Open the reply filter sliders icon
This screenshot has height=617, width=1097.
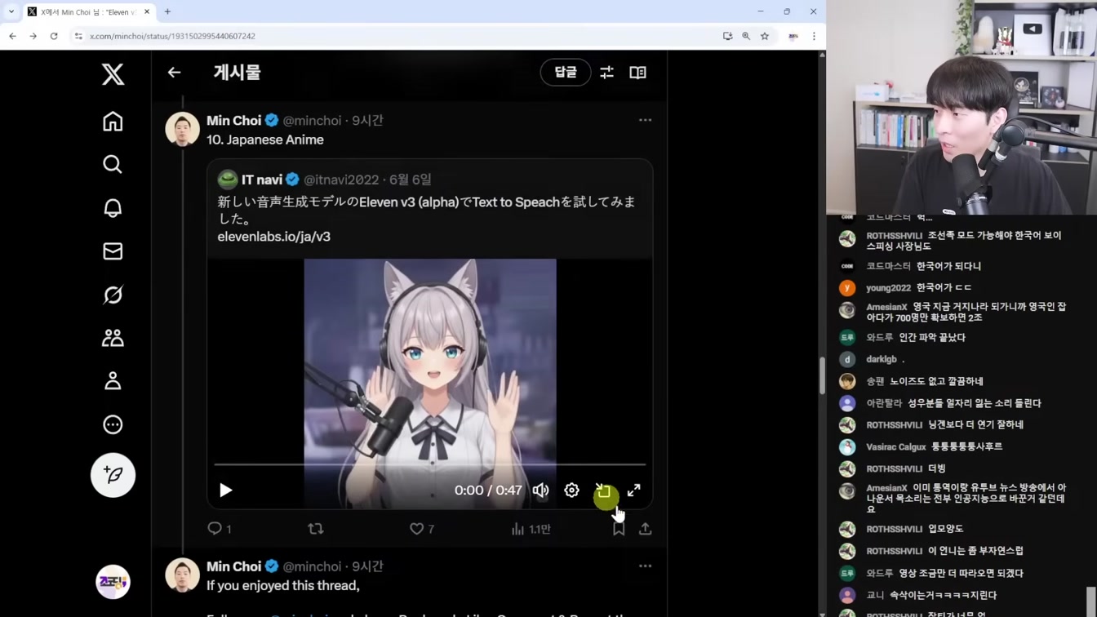606,73
